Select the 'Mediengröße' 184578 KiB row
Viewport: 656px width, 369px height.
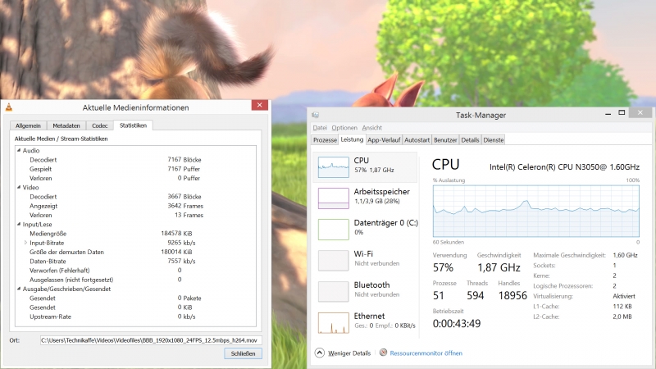(135, 234)
